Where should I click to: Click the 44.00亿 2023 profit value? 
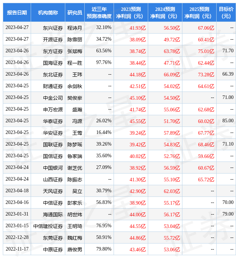pos(138,215)
